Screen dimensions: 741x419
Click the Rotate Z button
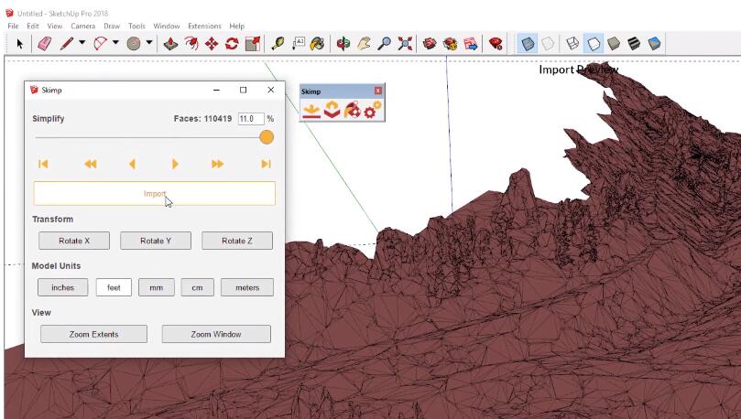236,241
